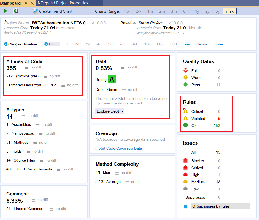This screenshot has width=259, height=220.
Task: Switch to NDepend Project Properties tab
Action: point(63,3)
